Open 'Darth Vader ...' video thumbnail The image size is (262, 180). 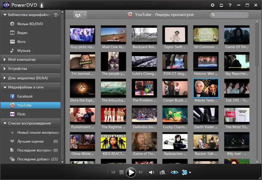206,115
